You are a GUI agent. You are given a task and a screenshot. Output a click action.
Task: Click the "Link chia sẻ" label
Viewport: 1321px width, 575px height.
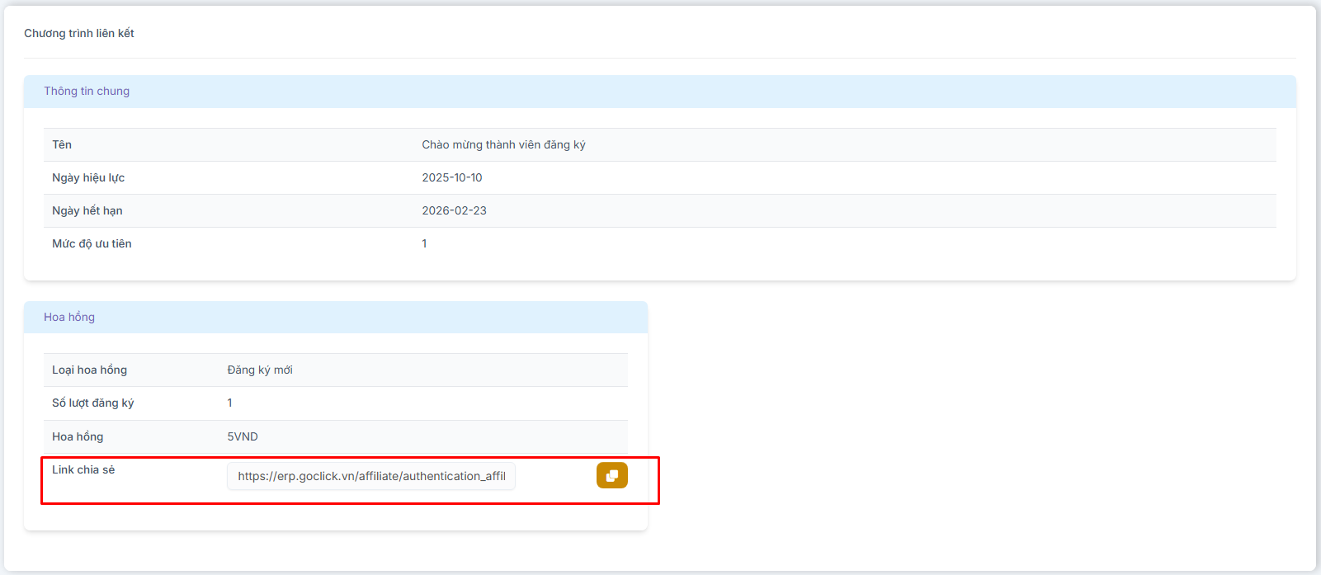coord(83,469)
